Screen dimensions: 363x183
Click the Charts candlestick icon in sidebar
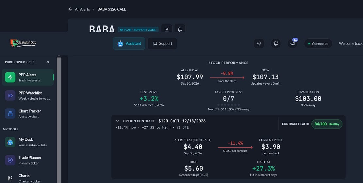(10, 178)
